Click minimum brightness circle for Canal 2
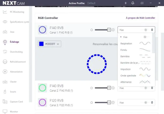The width and height of the screenshot is (164, 114). 92,88
